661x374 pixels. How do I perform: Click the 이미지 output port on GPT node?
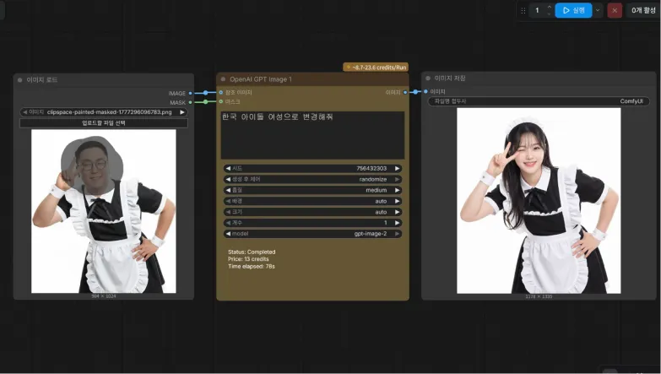click(405, 92)
